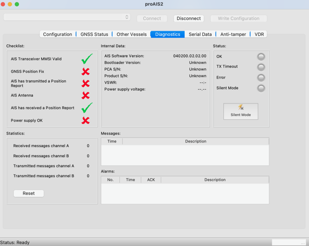Image resolution: width=309 pixels, height=246 pixels.
Task: Click the Time column header in Alarms
Action: coord(130,180)
